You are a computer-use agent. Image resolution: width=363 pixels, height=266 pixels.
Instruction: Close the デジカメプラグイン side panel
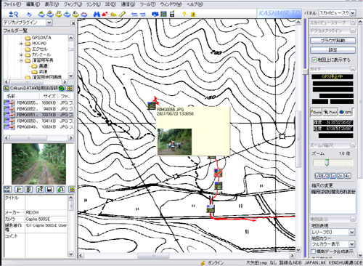(73, 23)
